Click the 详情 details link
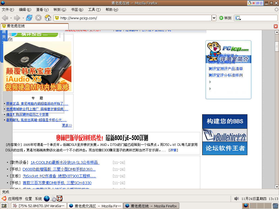279x209 pixels. coord(173,150)
